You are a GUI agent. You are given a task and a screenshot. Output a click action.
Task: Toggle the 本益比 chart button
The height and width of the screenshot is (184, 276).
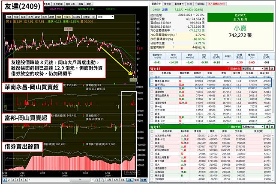(67, 17)
